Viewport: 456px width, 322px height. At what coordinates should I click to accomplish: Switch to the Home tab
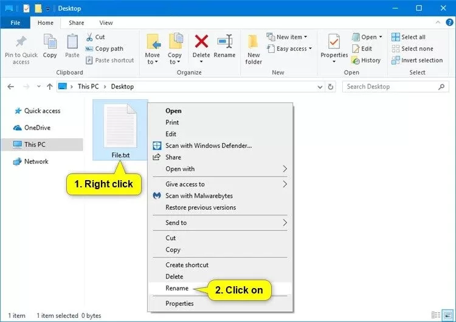[x=46, y=22]
